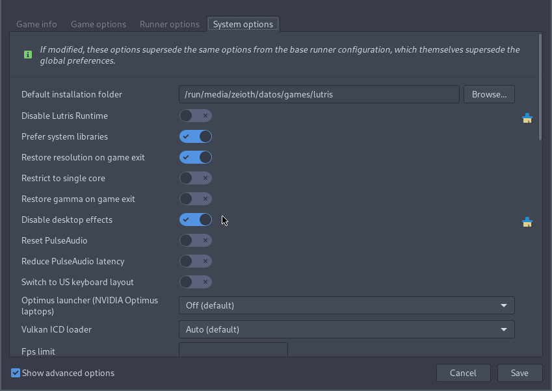Turn off Prefer system libraries
This screenshot has height=391, width=552.
(195, 136)
